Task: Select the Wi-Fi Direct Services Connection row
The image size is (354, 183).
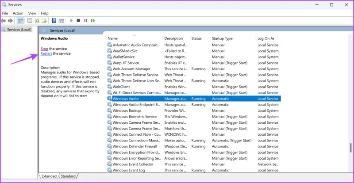Action: click(194, 93)
